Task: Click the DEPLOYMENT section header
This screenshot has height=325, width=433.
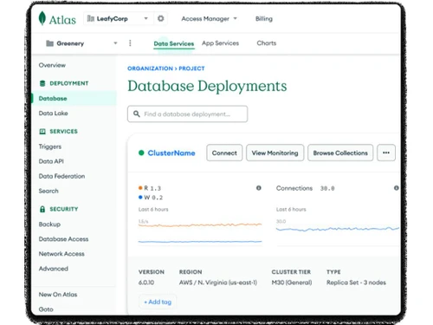Action: (69, 83)
